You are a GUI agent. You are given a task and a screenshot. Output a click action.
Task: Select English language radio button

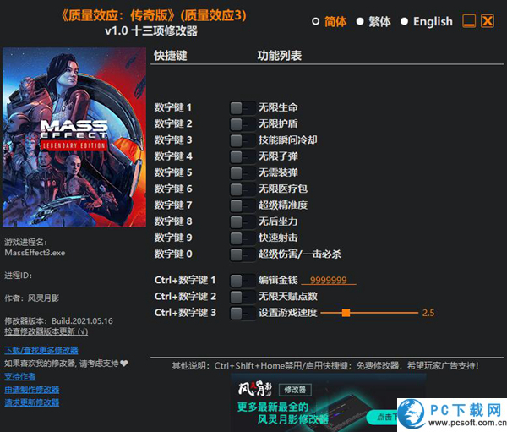click(404, 21)
